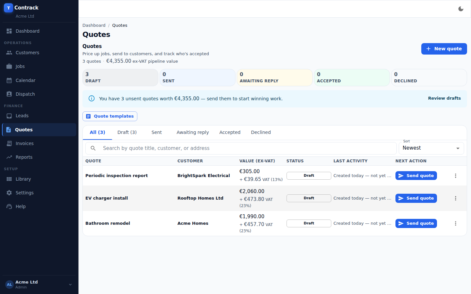The width and height of the screenshot is (471, 294).
Task: Switch to the Sent tab
Action: tap(157, 132)
